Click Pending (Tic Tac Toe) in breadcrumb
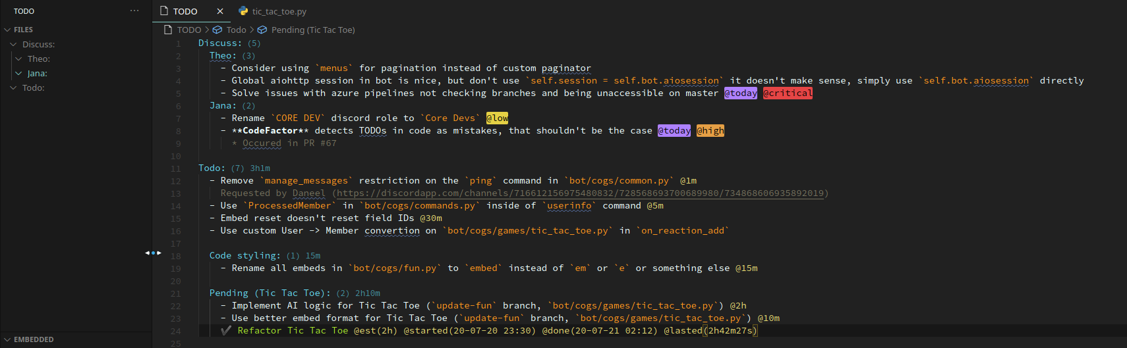Image resolution: width=1127 pixels, height=348 pixels. [x=313, y=30]
